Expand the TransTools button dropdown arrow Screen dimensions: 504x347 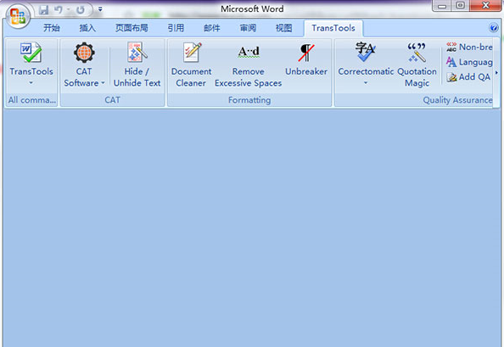(x=31, y=83)
